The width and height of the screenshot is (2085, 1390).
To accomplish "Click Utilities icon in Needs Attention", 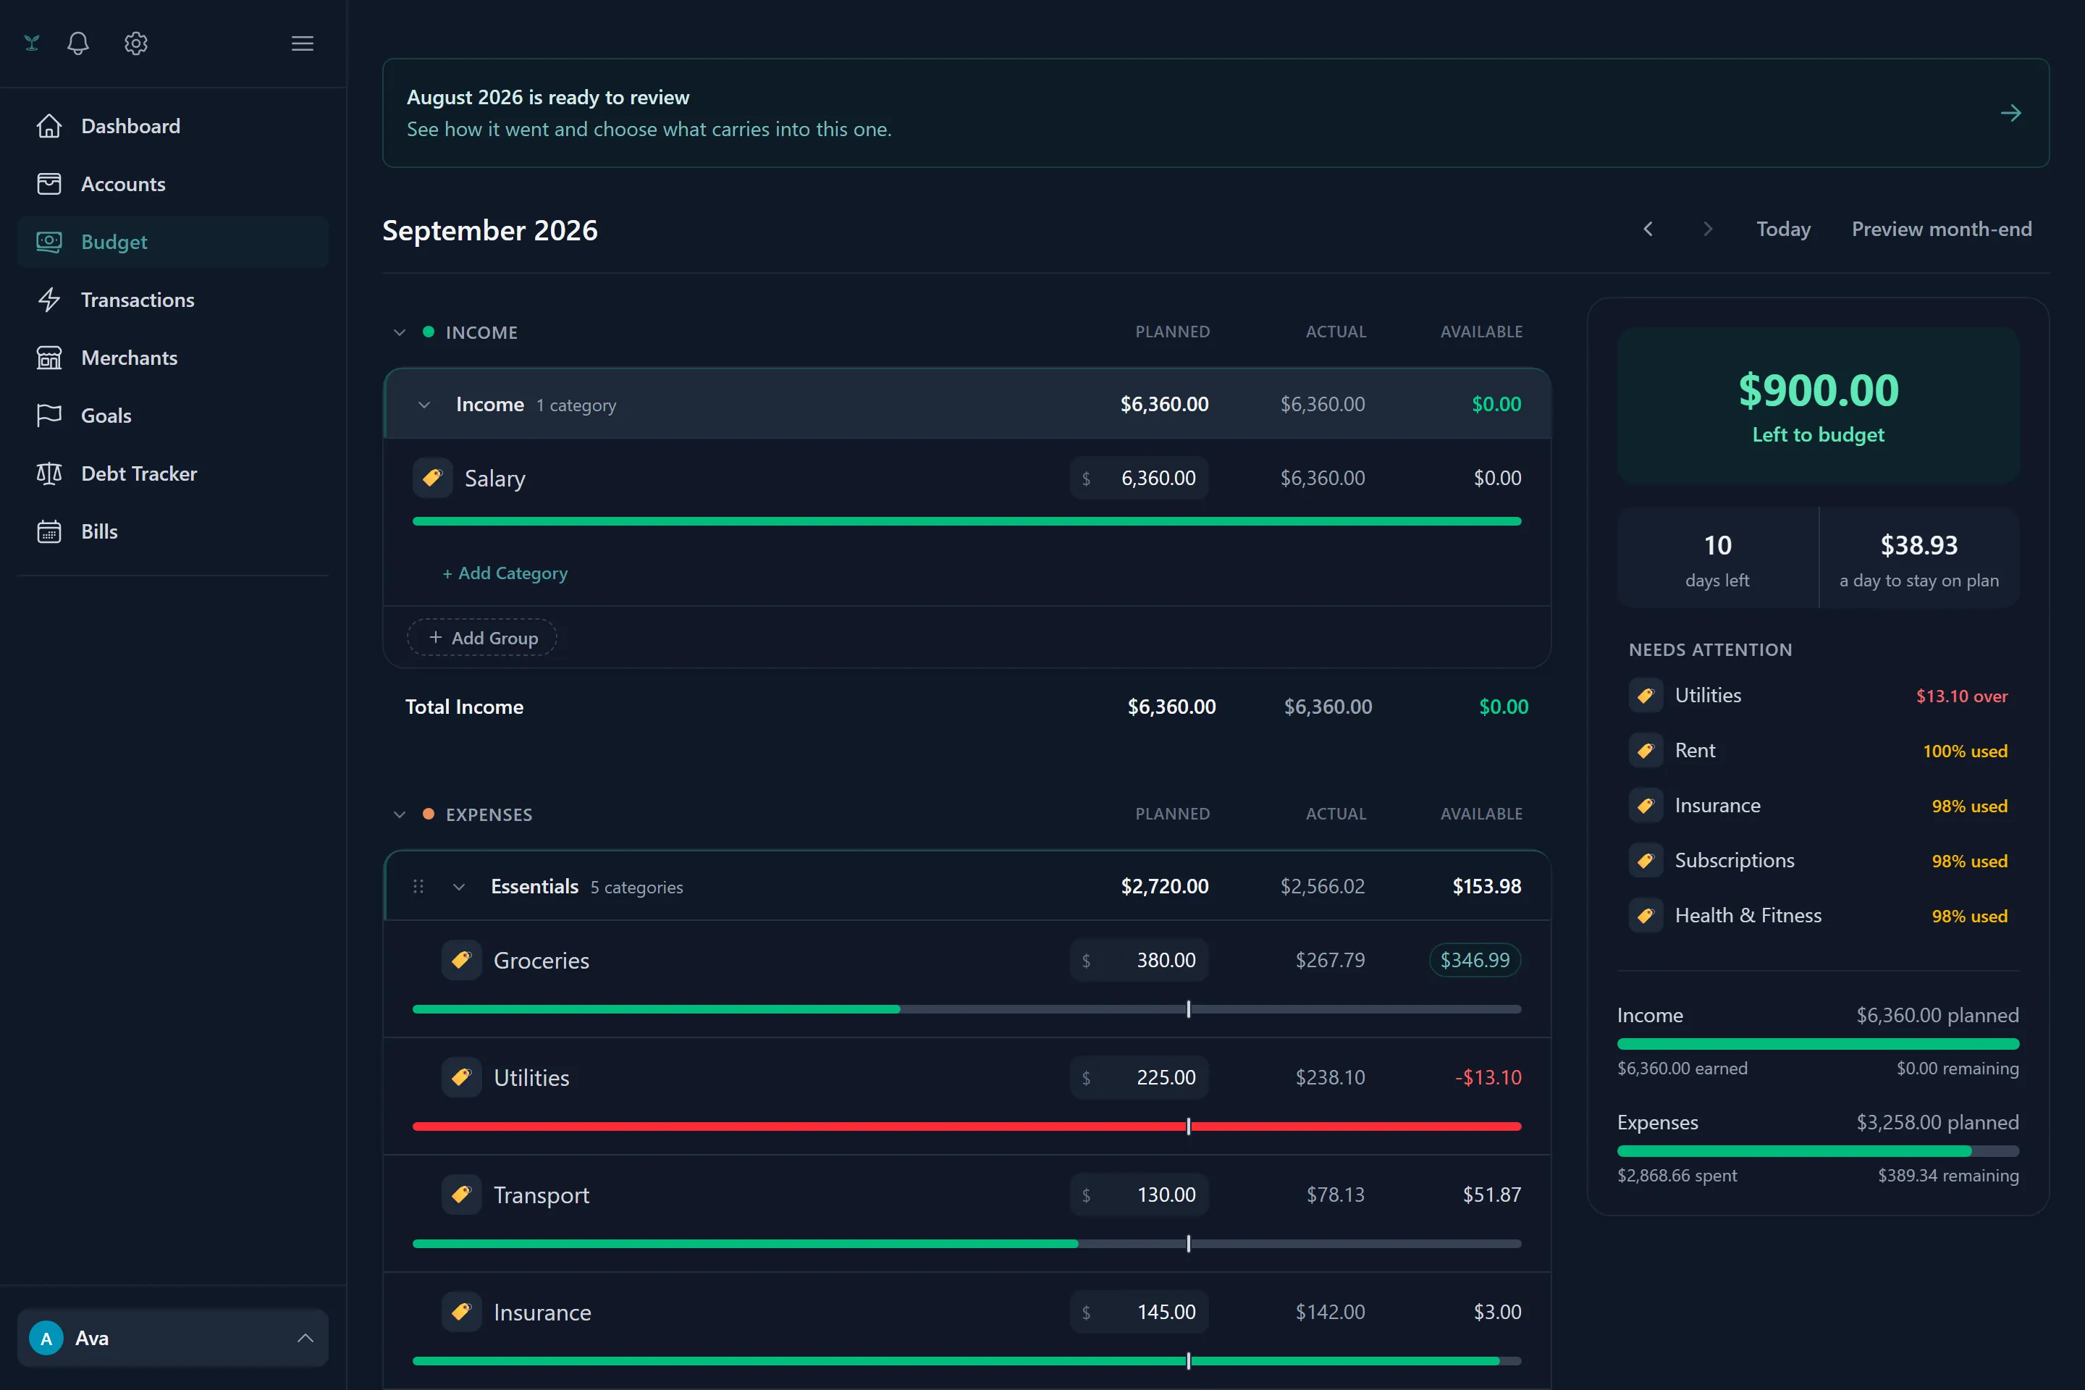I will (1646, 695).
